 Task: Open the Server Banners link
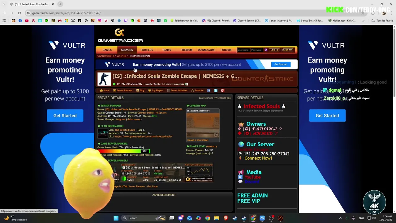click(x=123, y=90)
